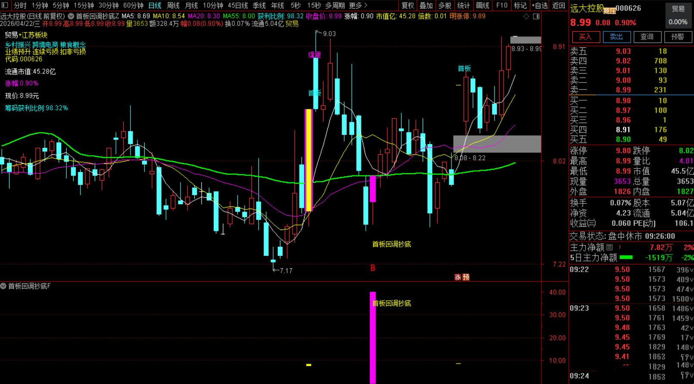Viewport: 694px width, 384px height.
Task: Expand the 更多 period options chevron
Action: (366, 5)
